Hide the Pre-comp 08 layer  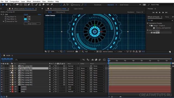coord(2,71)
